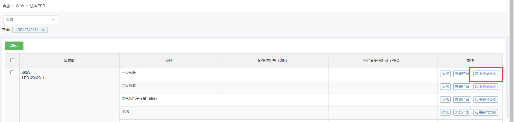514x122 pixels.
Task: Click 应用到同类别 for 电气和电子设备 row
Action: (486, 99)
